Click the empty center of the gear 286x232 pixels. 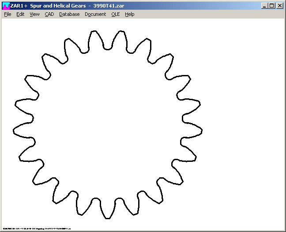[x=108, y=124]
